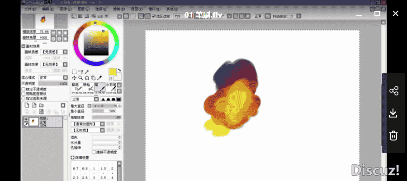Open 抖动修正 stabilizer dropdown arrow
This screenshot has width=407, height=181.
click(299, 16)
